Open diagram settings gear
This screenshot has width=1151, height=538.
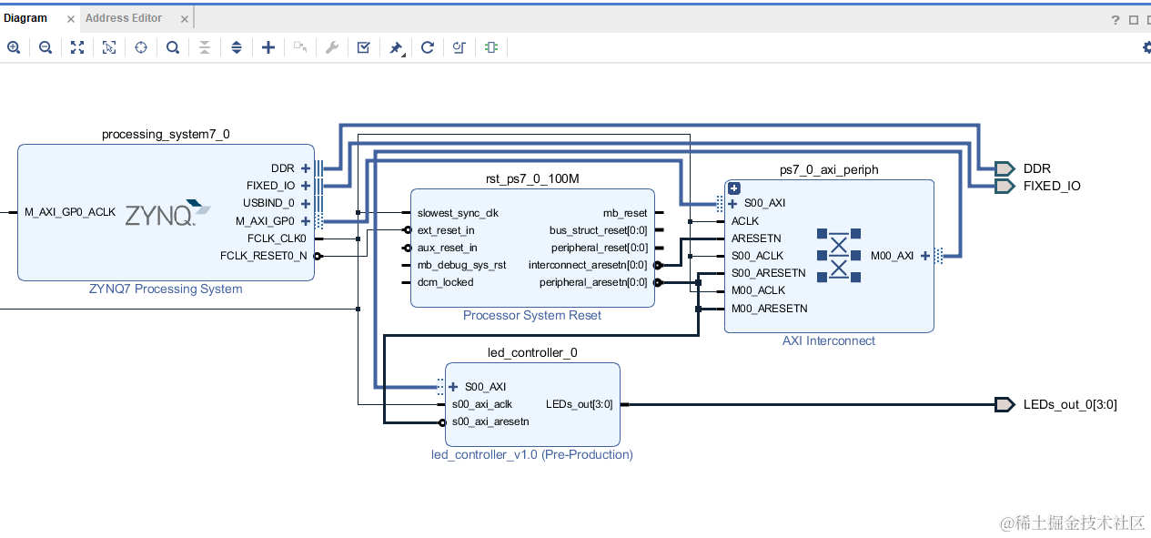tap(1146, 48)
